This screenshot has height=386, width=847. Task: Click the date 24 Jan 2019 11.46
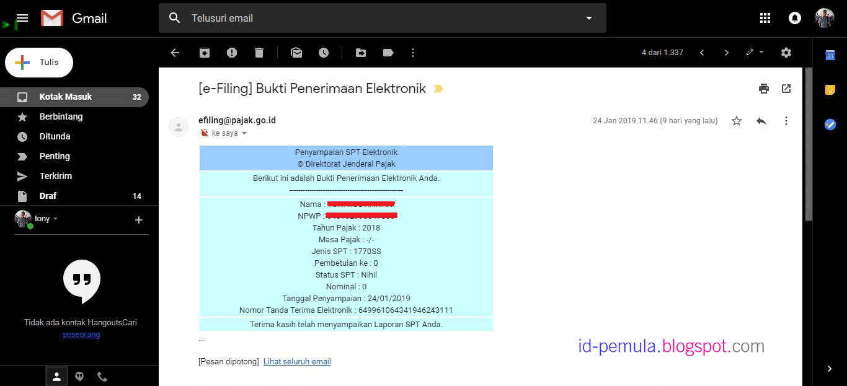(x=624, y=121)
